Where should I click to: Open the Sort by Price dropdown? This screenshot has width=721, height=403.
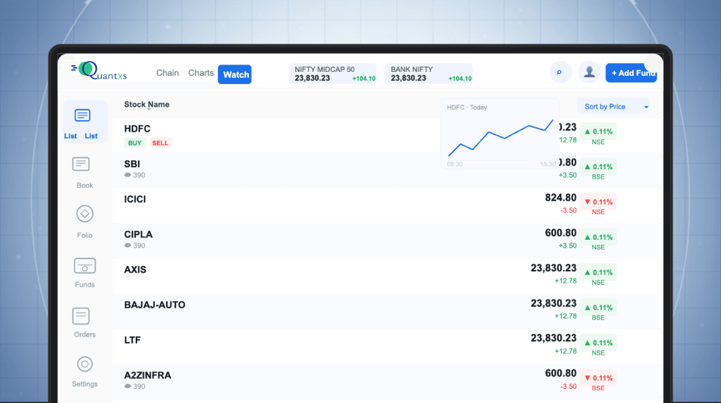(613, 107)
